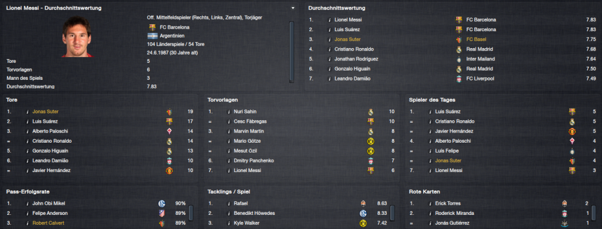602x229 pixels.
Task: Click the Lionel Messi player portrait
Action: click(x=77, y=37)
